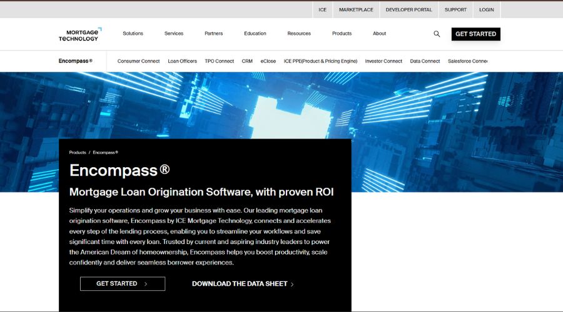This screenshot has height=312, width=563.
Task: Open Resources in the main navigation
Action: point(299,34)
